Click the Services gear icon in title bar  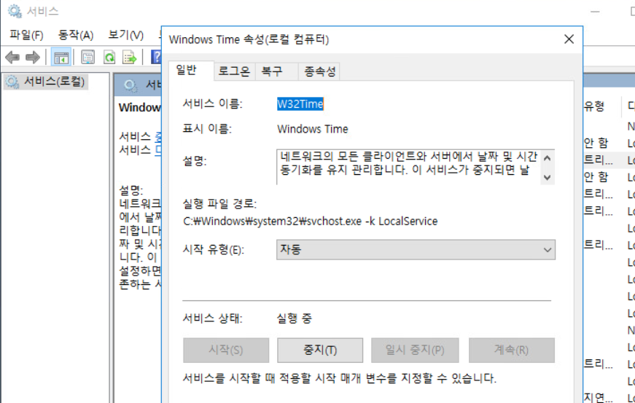click(15, 11)
